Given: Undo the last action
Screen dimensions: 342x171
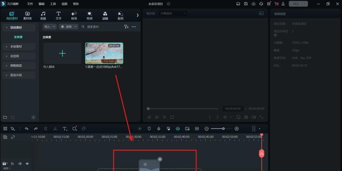Looking at the screenshot, I should pos(27,128).
